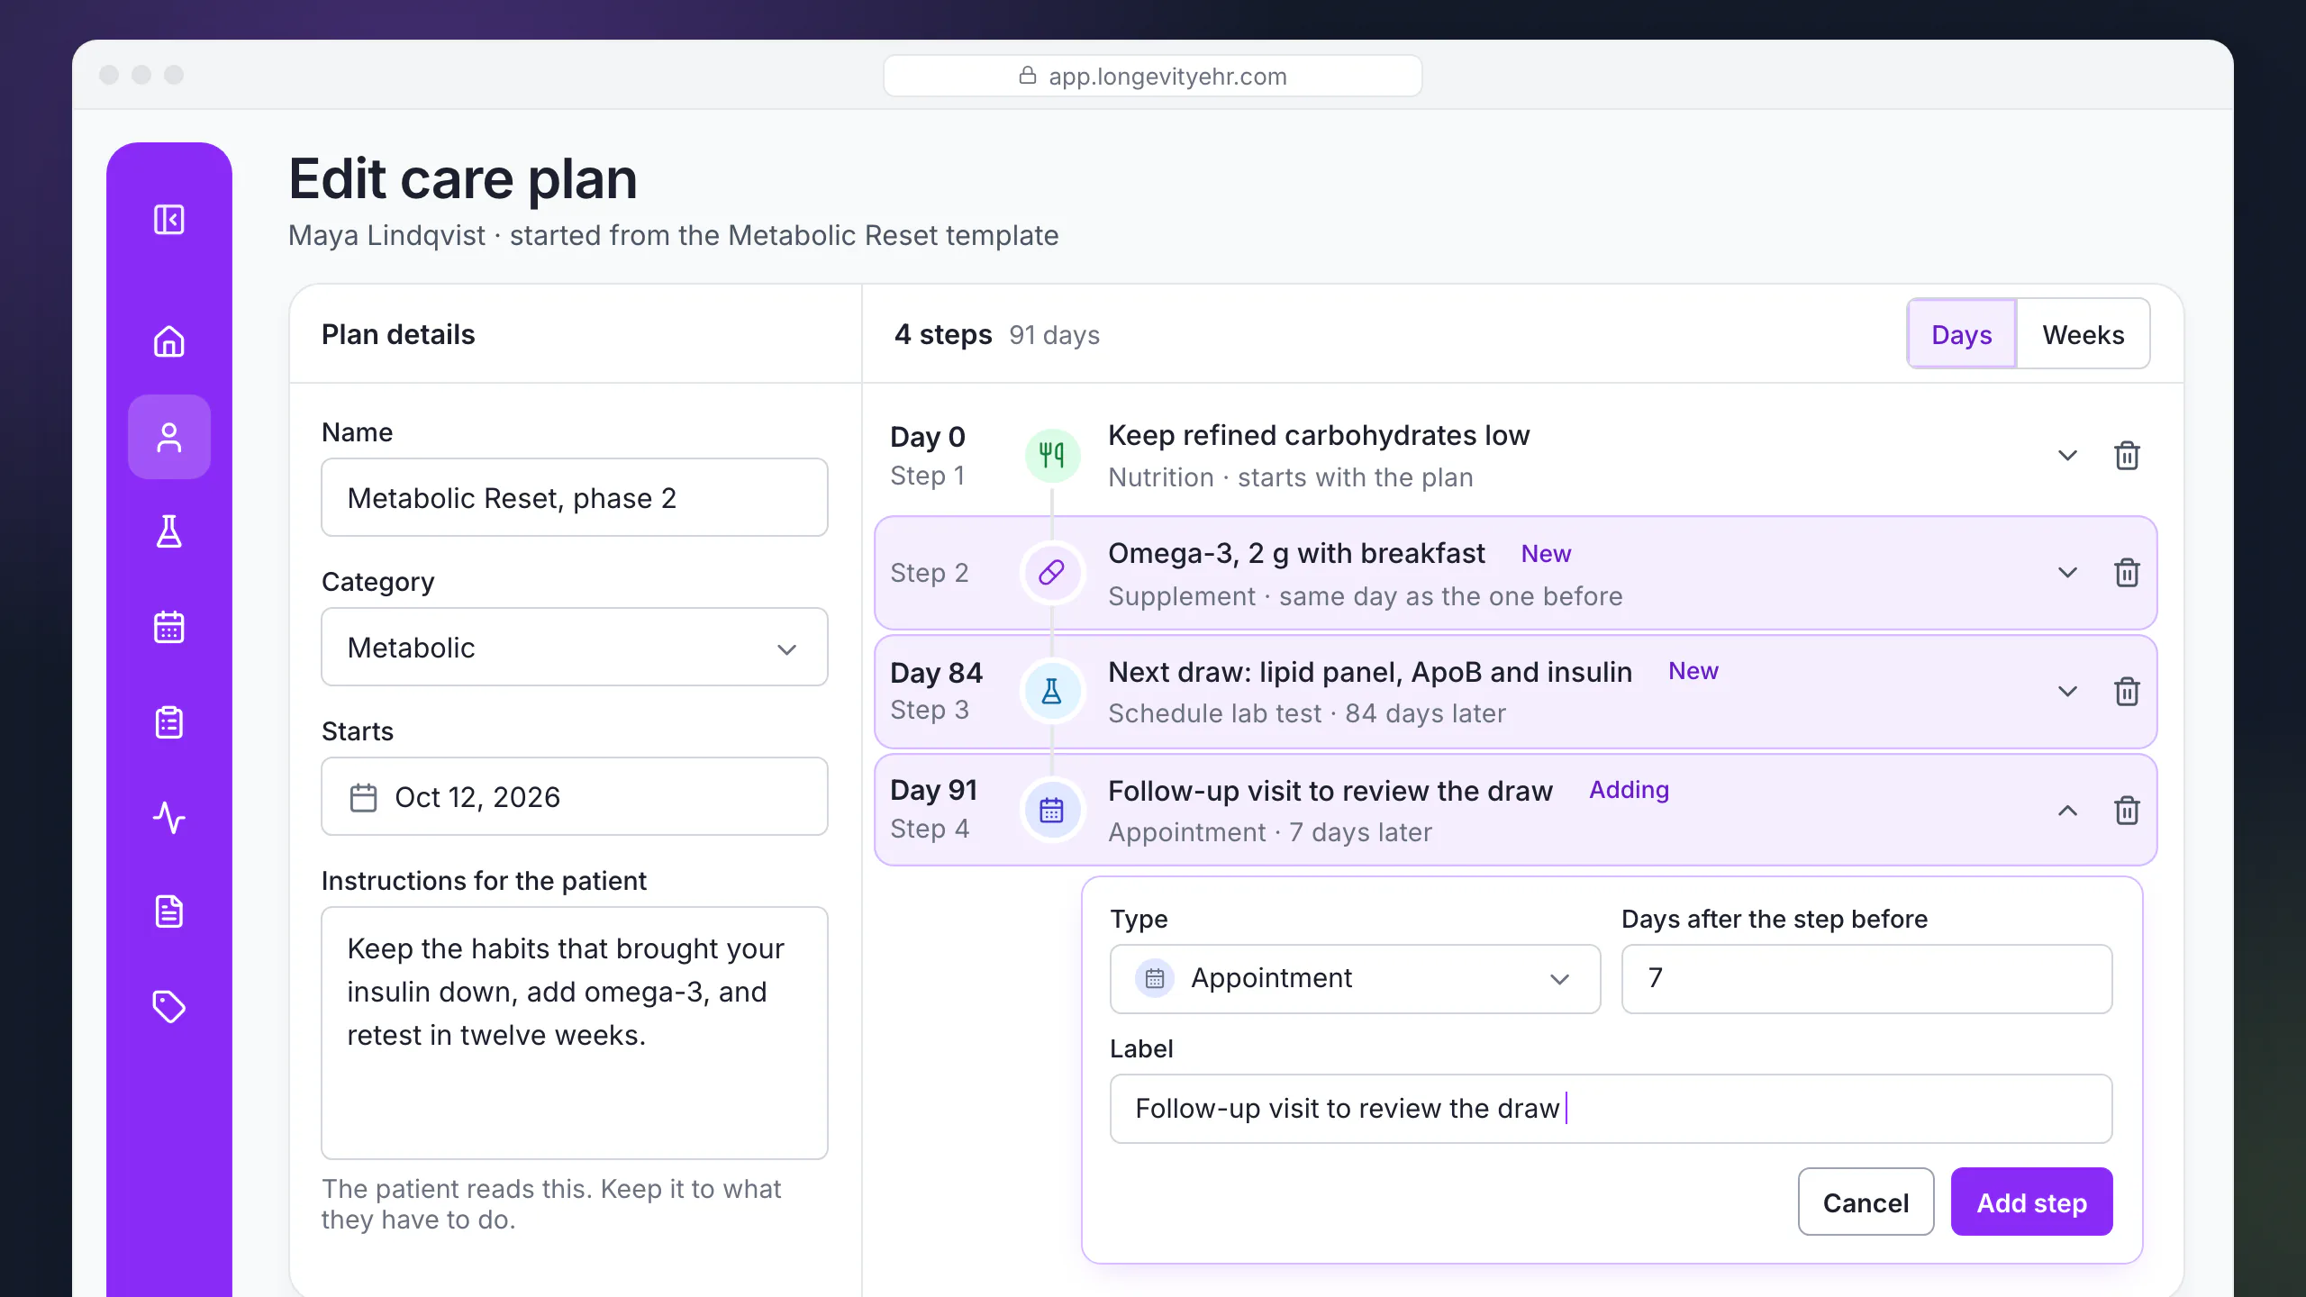Switch timeline units to Days
2306x1297 pixels.
tap(1961, 334)
